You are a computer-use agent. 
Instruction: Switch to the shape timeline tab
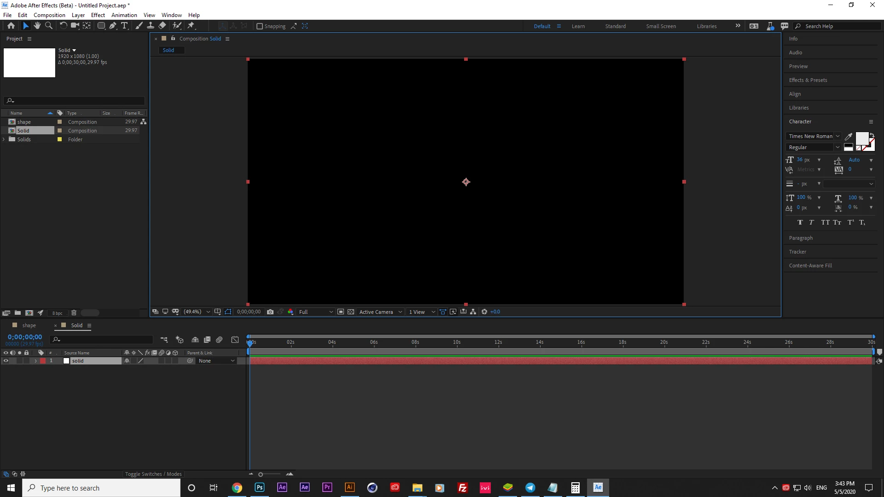click(29, 325)
